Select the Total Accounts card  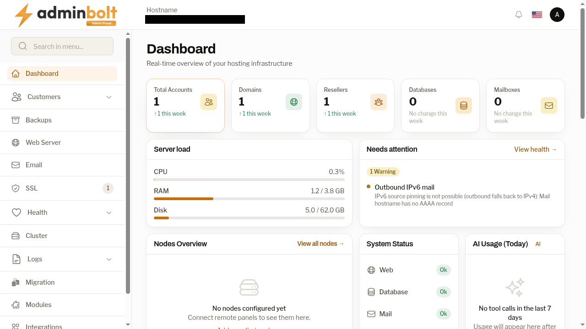point(185,106)
